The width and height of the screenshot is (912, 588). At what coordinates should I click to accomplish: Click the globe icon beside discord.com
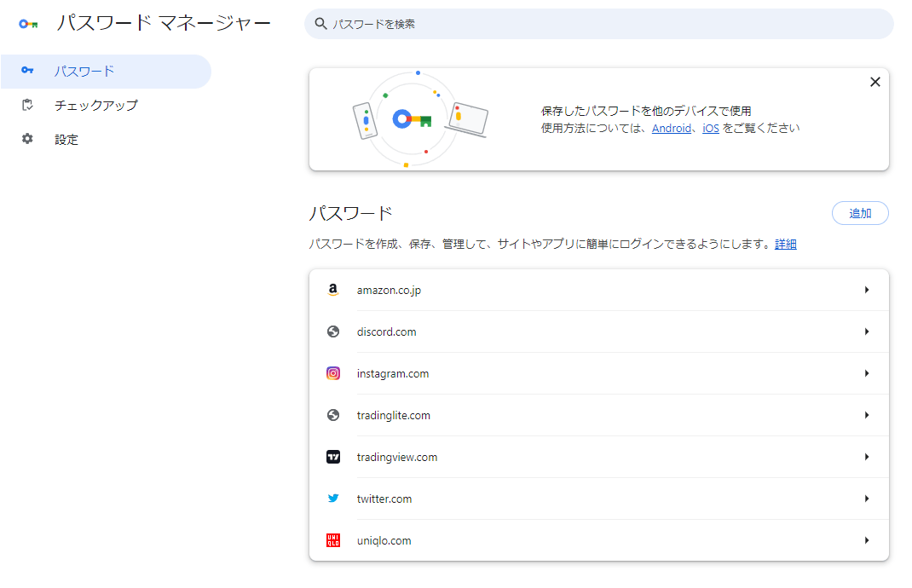[333, 331]
